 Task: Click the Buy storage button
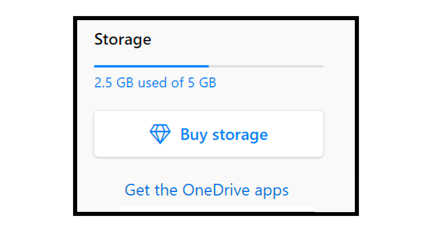[208, 134]
